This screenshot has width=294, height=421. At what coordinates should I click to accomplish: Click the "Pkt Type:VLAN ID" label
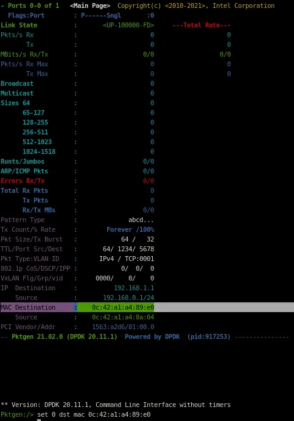point(30,259)
